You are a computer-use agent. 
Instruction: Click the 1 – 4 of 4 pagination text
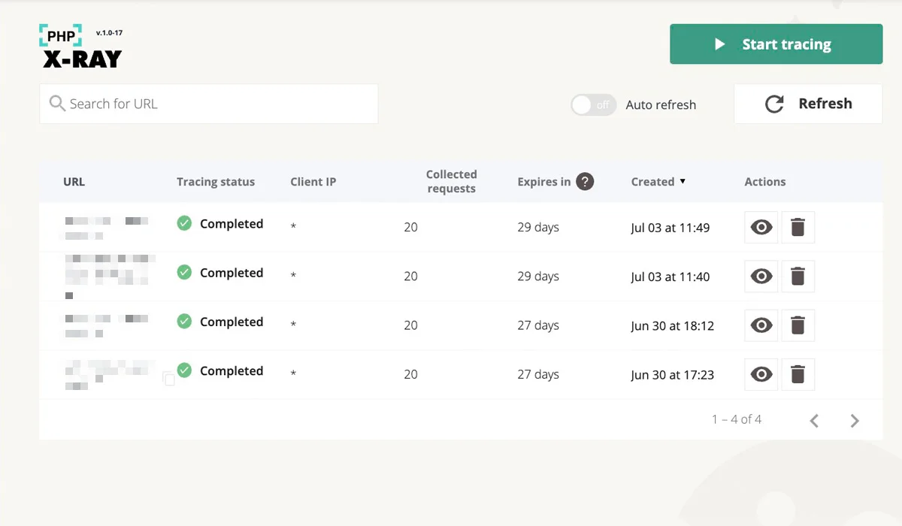(737, 419)
